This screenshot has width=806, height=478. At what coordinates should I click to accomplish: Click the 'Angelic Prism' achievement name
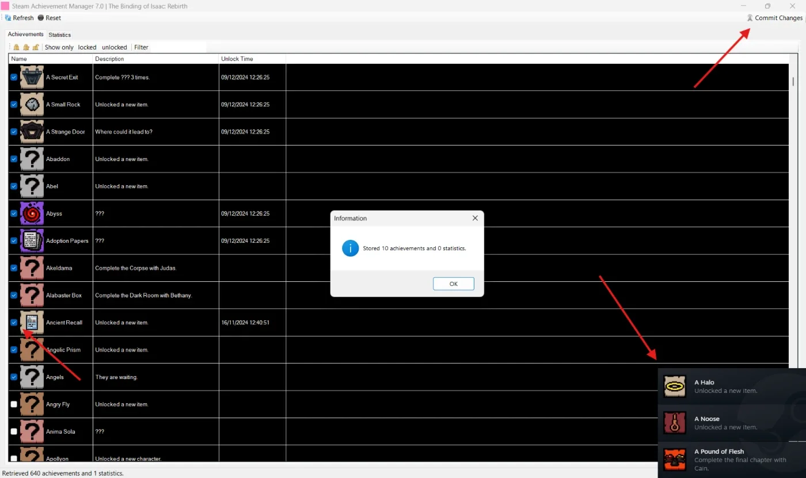coord(63,350)
